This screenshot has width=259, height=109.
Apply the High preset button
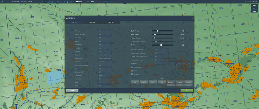click(x=153, y=82)
